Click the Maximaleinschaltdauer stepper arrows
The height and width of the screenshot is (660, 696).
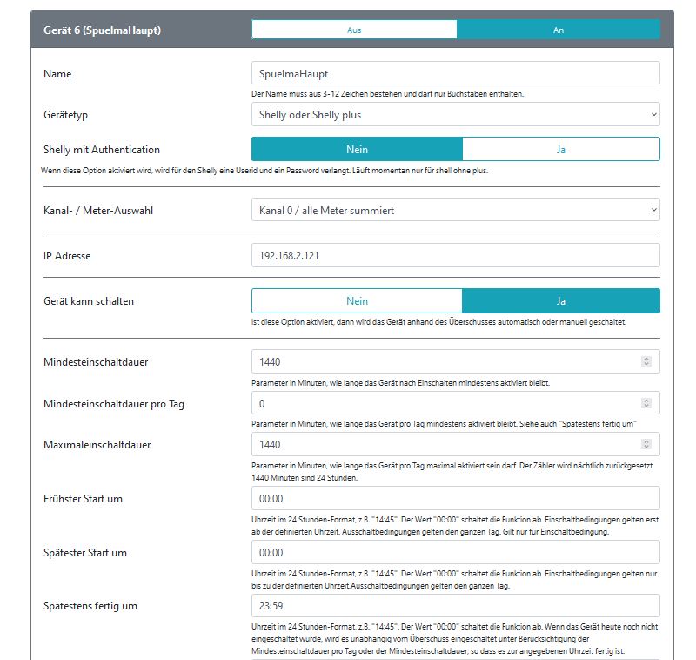click(646, 444)
